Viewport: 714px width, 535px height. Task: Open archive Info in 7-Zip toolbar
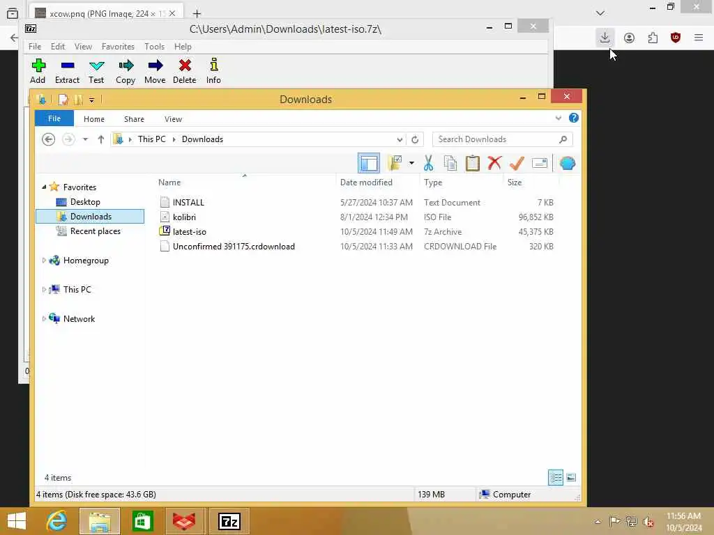click(213, 72)
